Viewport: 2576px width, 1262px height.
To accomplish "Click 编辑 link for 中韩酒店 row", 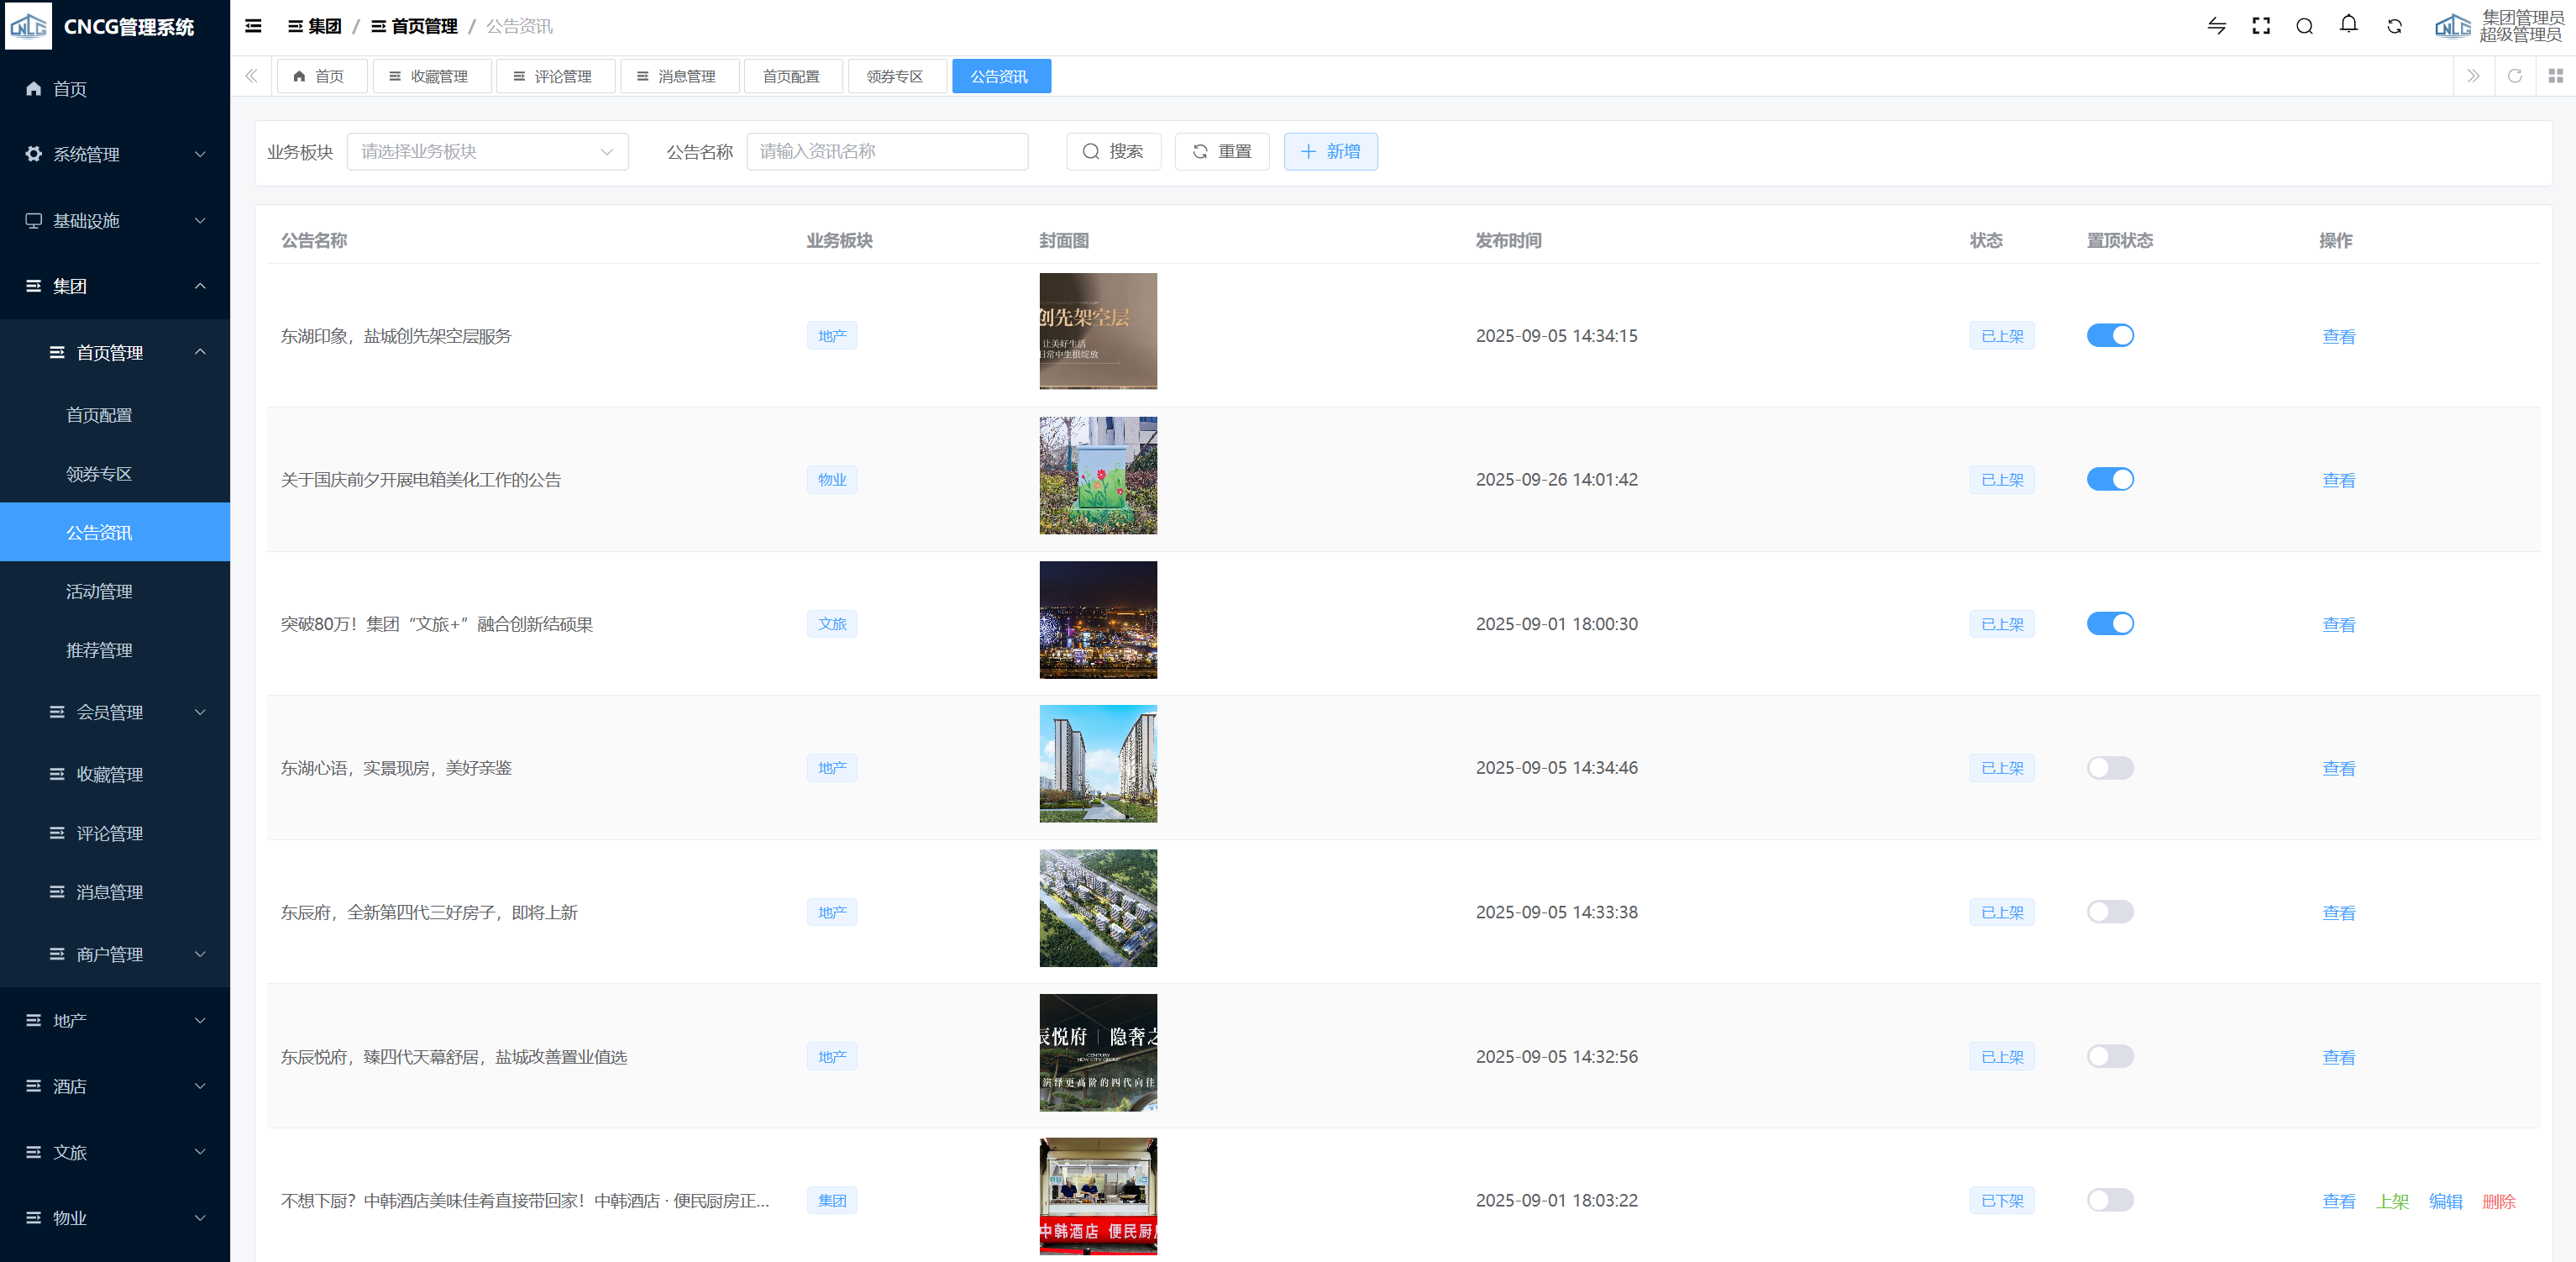I will pyautogui.click(x=2445, y=1201).
